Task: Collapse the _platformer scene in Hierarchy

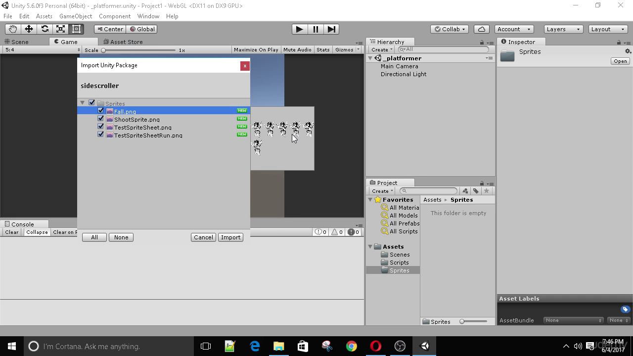Action: pos(370,58)
